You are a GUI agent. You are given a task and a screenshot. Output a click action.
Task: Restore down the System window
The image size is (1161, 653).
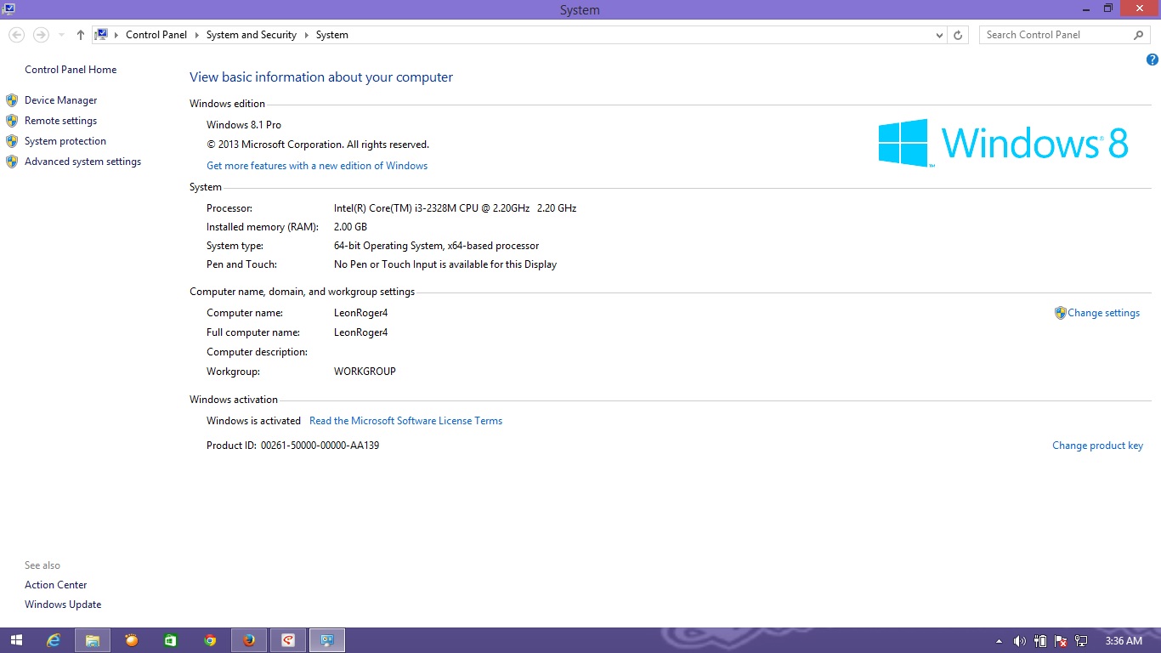[1107, 9]
